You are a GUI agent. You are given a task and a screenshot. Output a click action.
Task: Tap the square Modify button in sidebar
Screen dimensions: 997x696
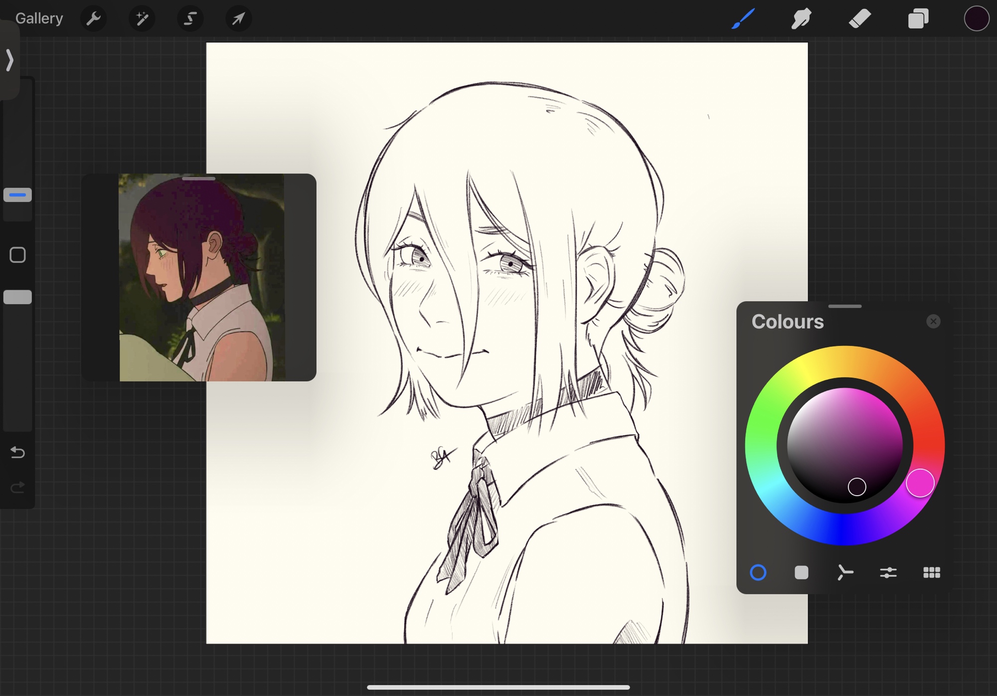tap(17, 255)
